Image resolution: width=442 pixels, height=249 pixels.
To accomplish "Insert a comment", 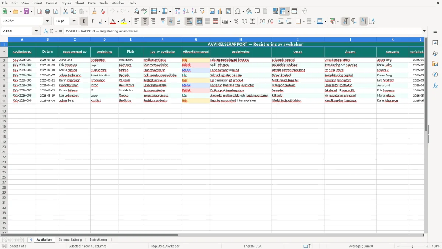I will tap(257, 11).
